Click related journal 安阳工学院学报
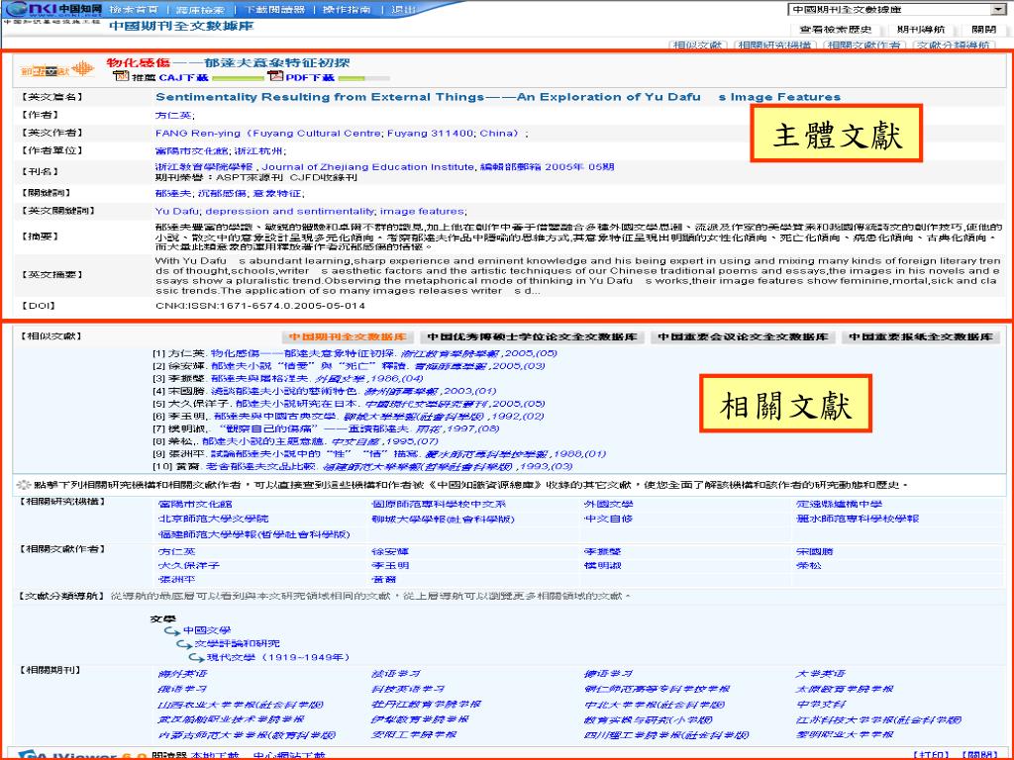The image size is (1014, 760). click(414, 735)
